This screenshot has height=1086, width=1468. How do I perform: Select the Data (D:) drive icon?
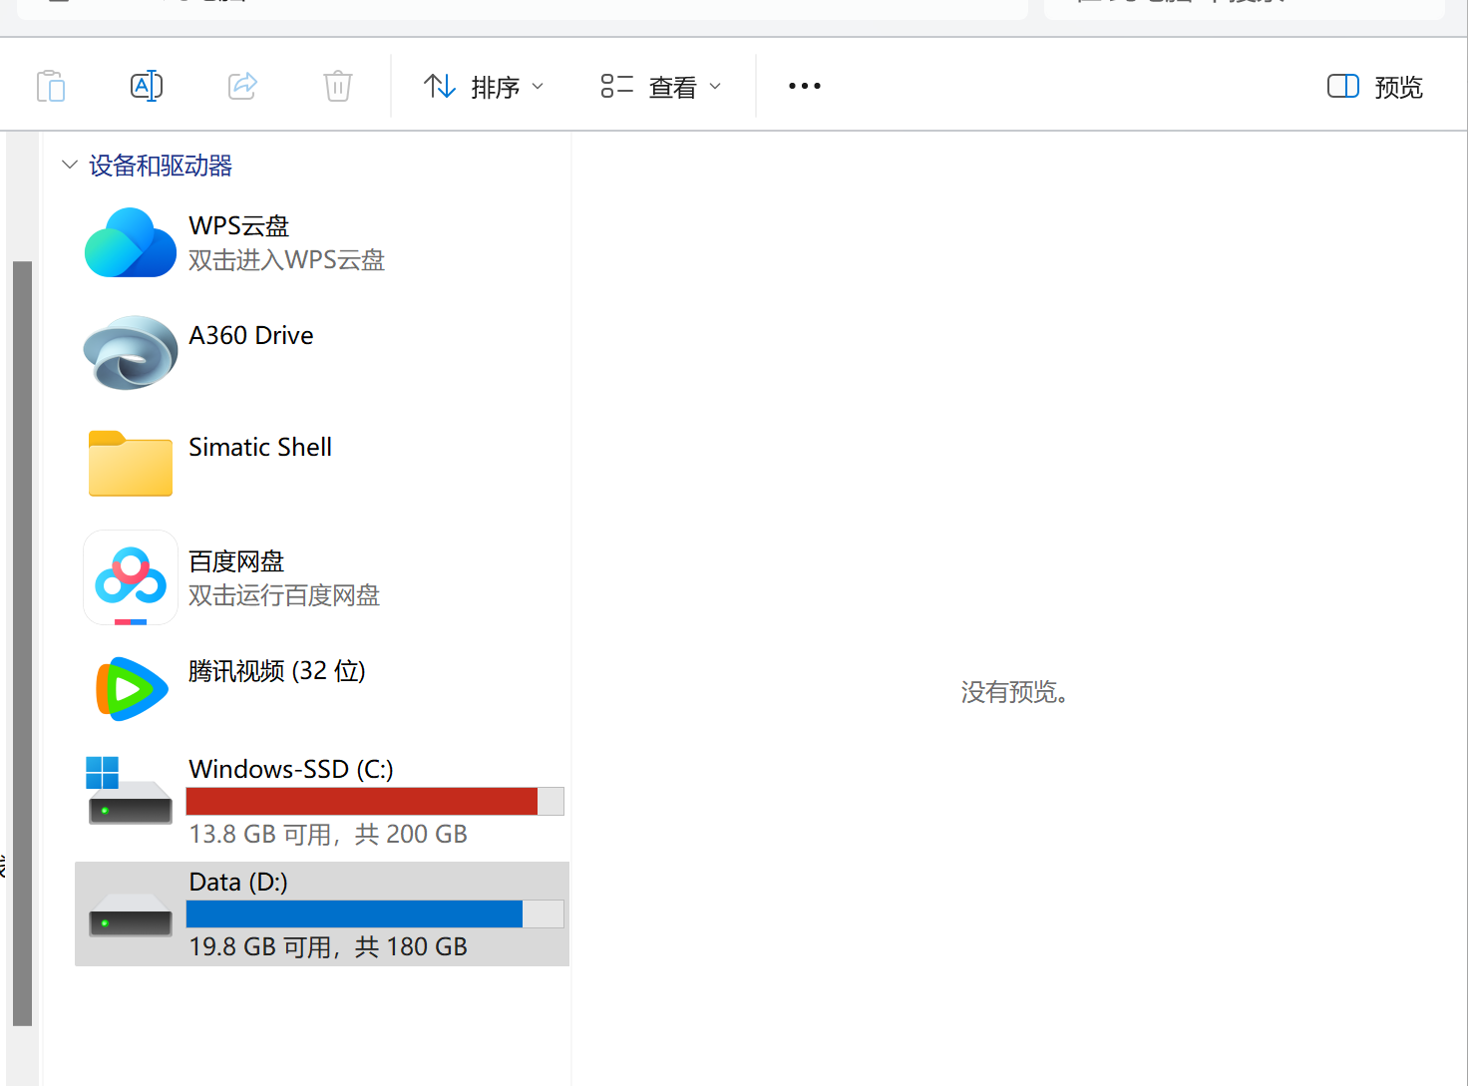131,914
